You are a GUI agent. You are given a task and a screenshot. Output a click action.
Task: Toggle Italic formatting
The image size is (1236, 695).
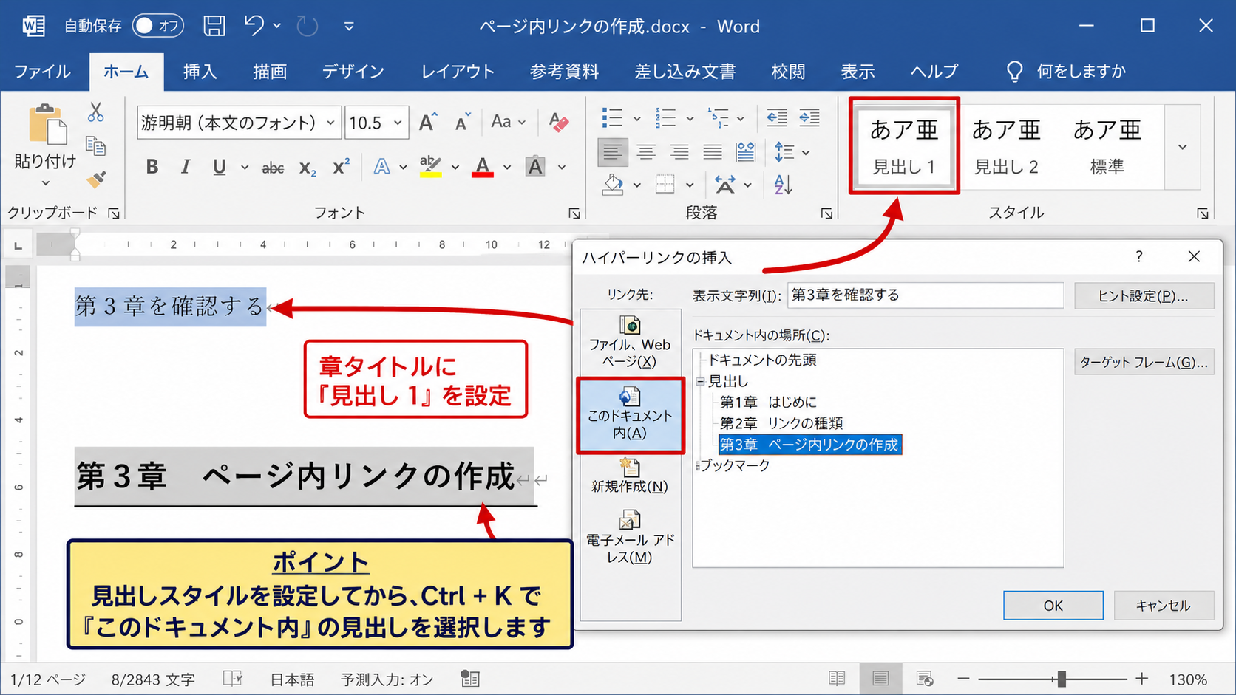point(186,167)
